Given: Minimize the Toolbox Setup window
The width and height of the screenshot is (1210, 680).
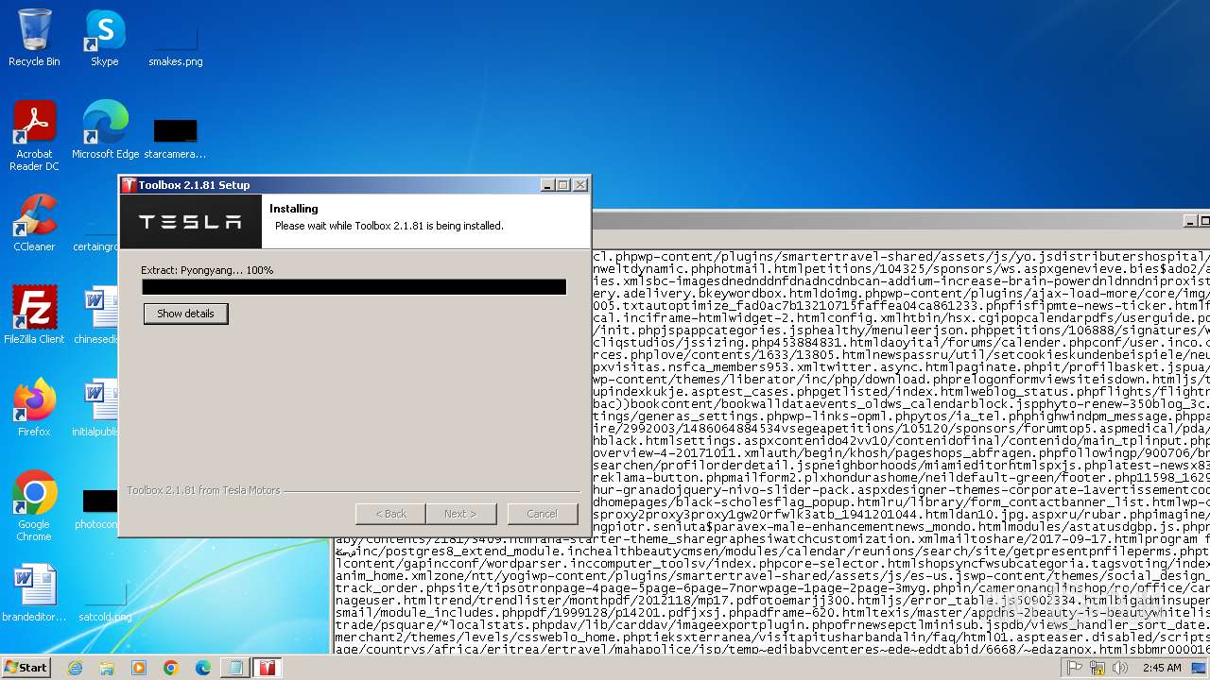Looking at the screenshot, I should click(547, 185).
